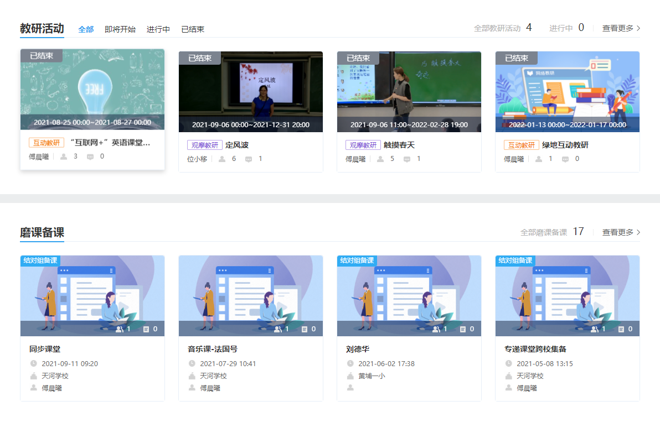Open the light bulb activity thumbnail
Screen dimensions: 660x422
tap(92, 90)
